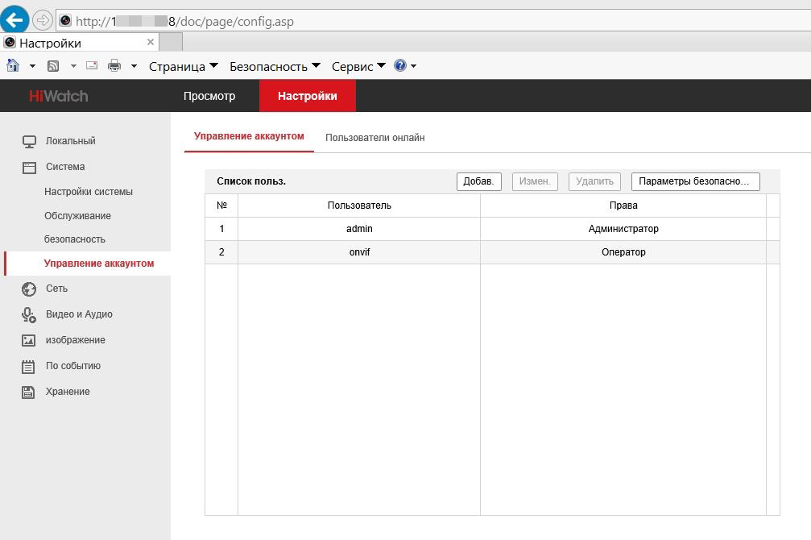Click the site favicon in address bar
This screenshot has height=540, width=811.
tap(65, 21)
